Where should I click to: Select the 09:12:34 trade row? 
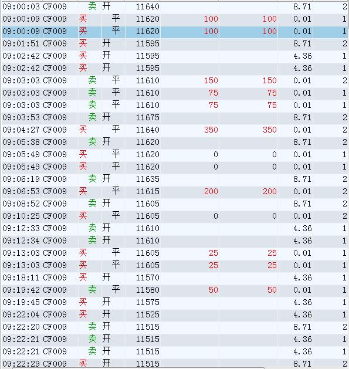175,241
